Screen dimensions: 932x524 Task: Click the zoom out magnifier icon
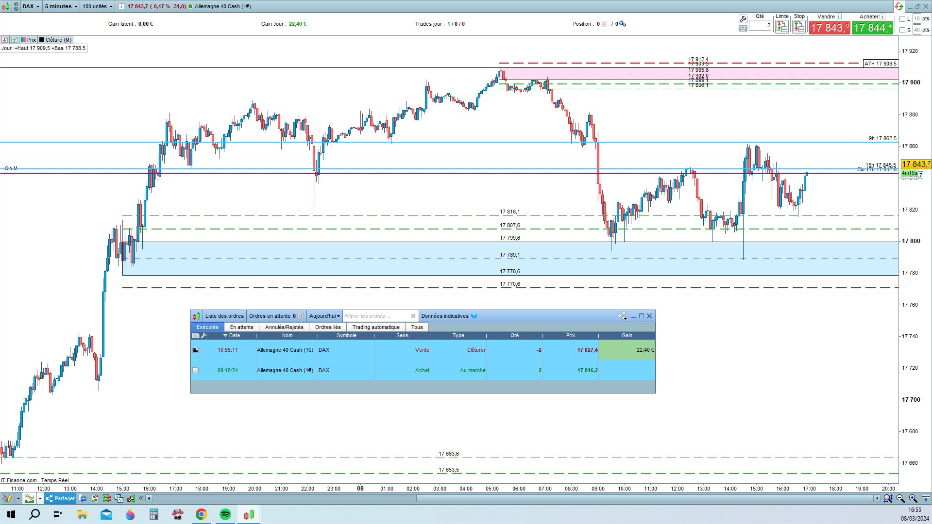900,498
